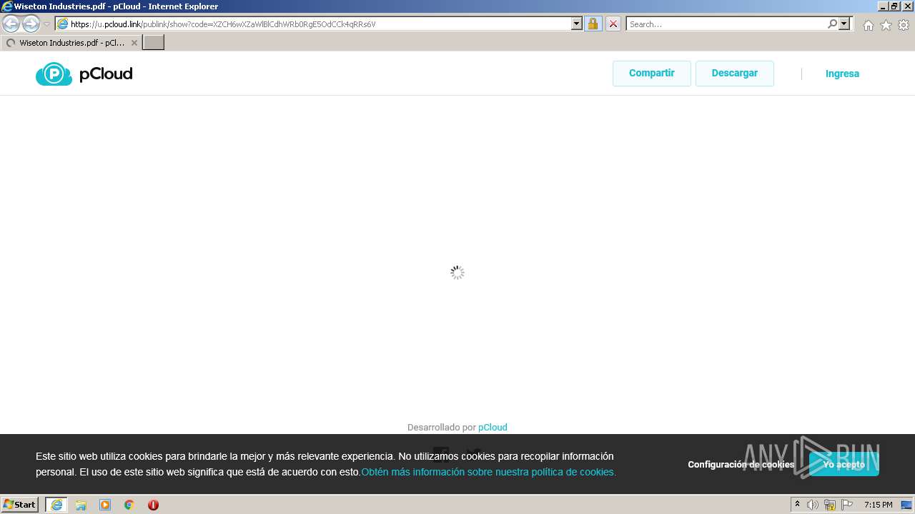Launch Chrome from the taskbar
Viewport: 915px width, 514px height.
[x=129, y=505]
